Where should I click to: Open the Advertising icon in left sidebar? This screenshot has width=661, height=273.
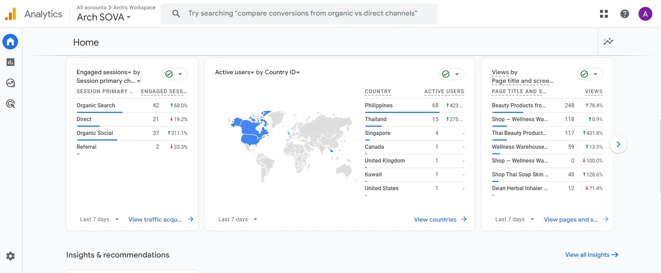10,104
